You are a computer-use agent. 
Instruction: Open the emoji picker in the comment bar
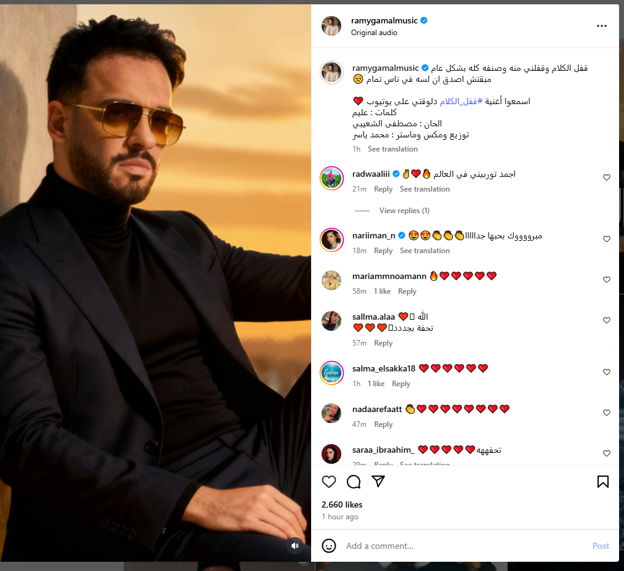[x=329, y=546]
